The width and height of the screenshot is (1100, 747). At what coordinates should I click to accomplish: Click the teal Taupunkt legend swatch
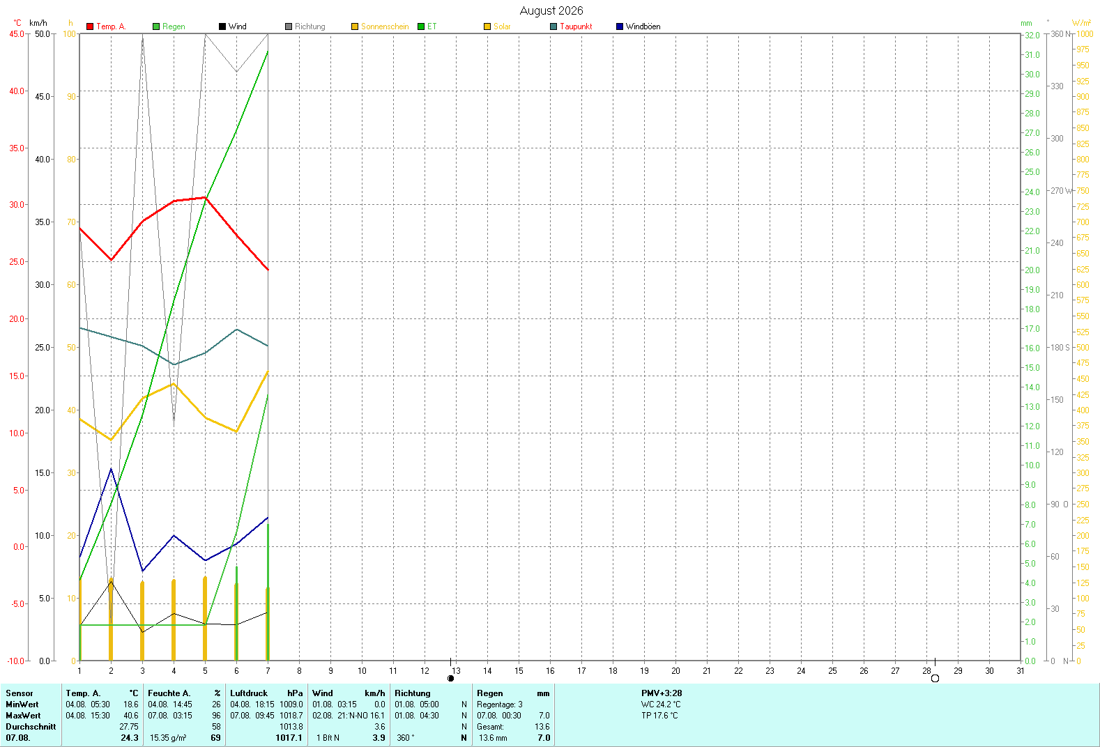[553, 26]
